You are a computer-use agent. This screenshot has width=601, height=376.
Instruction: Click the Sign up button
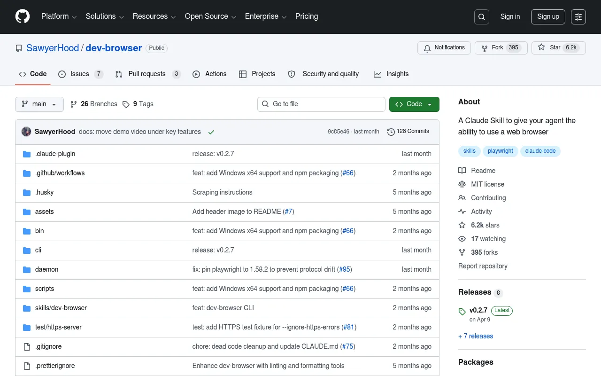coord(548,17)
